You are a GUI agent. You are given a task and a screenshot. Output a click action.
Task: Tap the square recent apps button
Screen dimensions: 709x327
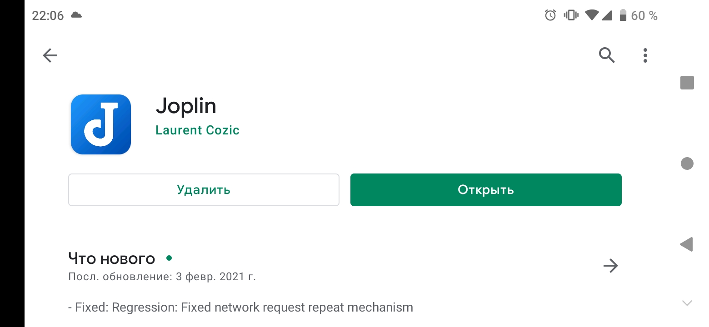pos(687,83)
